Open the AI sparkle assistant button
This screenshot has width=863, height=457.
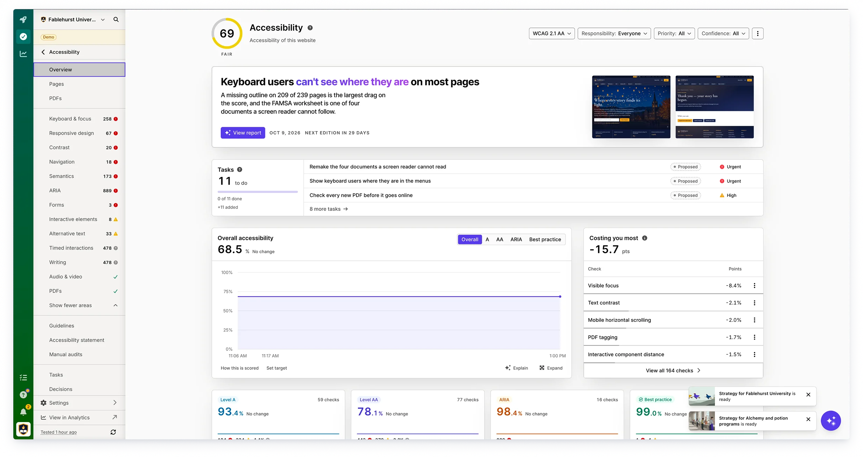tap(831, 421)
